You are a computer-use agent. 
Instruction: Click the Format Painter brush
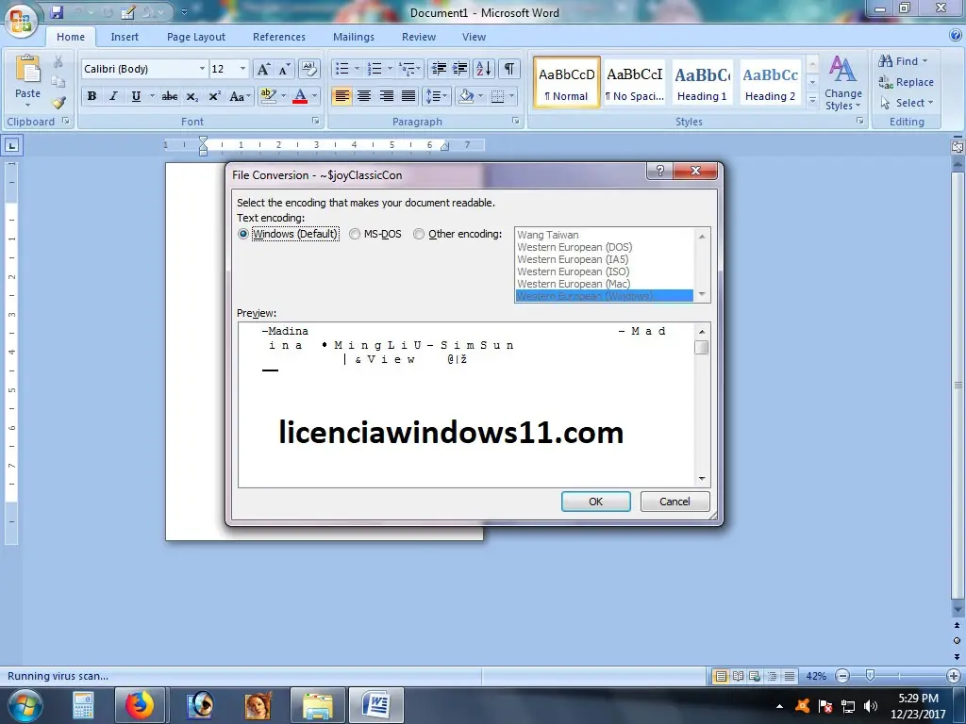pyautogui.click(x=58, y=102)
